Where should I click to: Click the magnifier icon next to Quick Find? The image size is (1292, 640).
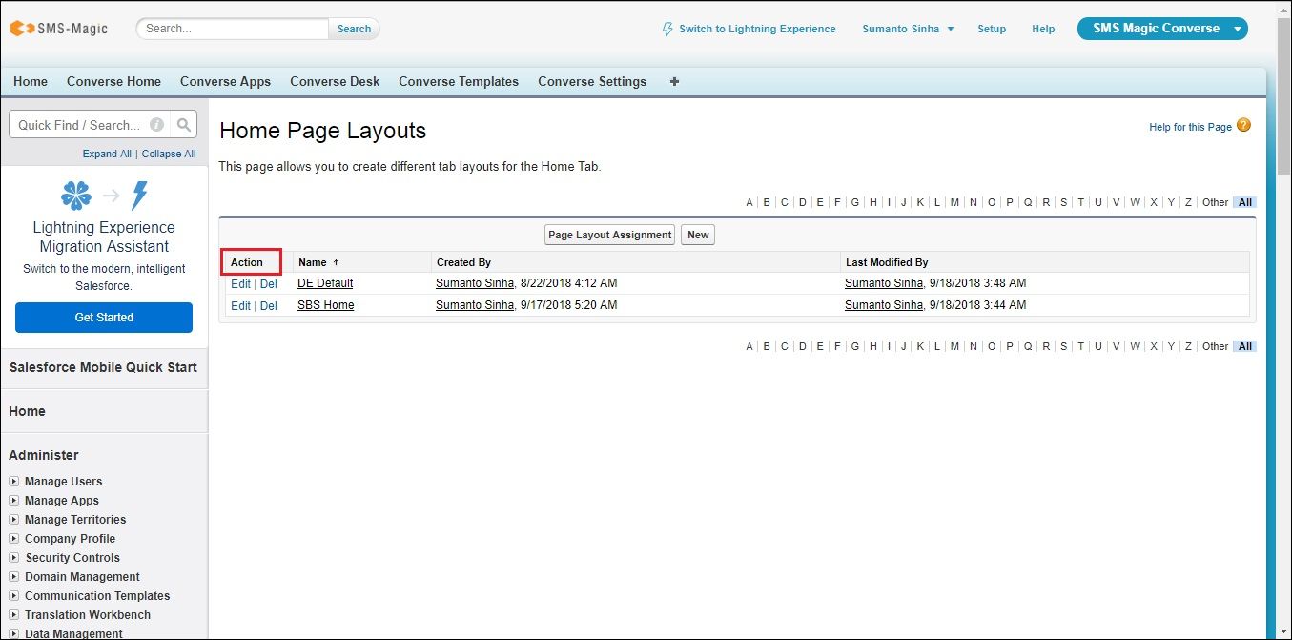(184, 125)
